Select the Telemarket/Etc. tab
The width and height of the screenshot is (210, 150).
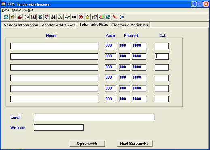93,25
